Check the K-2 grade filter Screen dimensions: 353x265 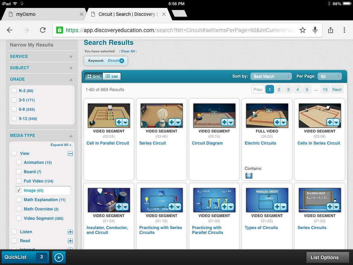point(14,91)
